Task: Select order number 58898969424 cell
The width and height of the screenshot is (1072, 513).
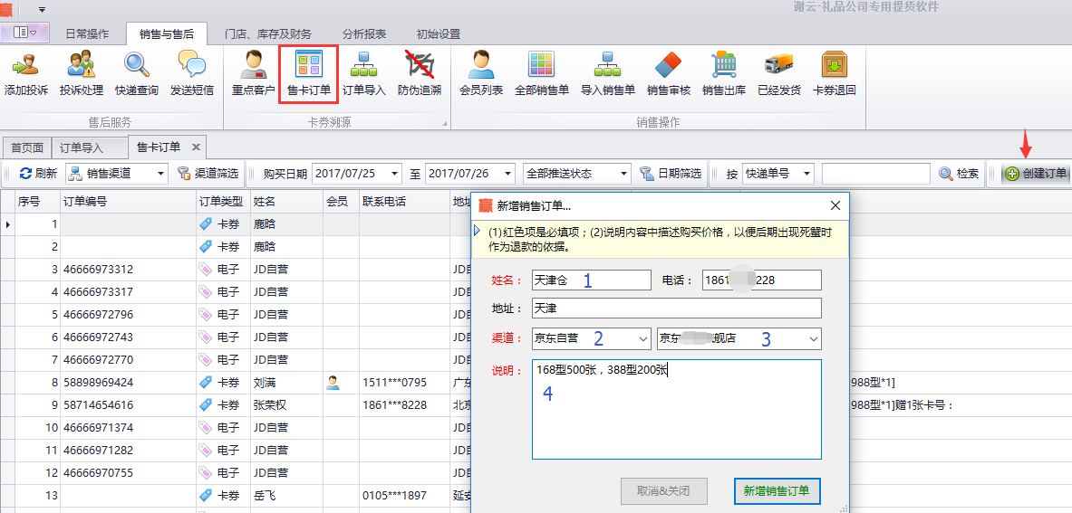Action: [x=129, y=383]
